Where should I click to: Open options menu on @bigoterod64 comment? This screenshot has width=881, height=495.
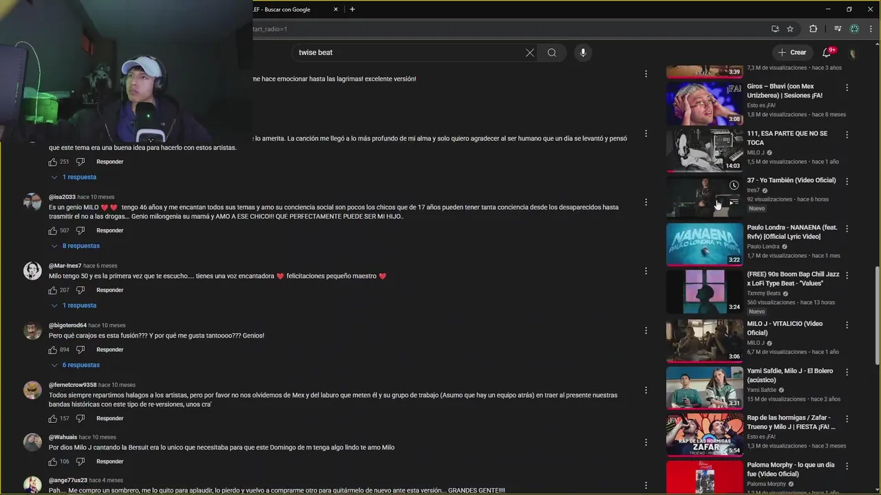click(646, 331)
